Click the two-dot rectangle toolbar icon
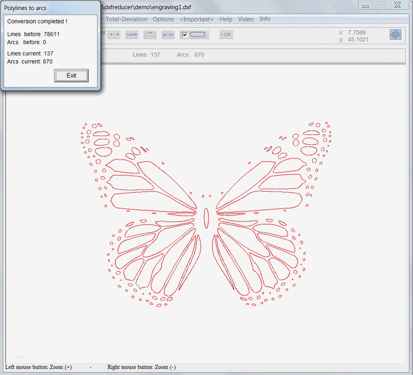The image size is (413, 375). [x=150, y=35]
